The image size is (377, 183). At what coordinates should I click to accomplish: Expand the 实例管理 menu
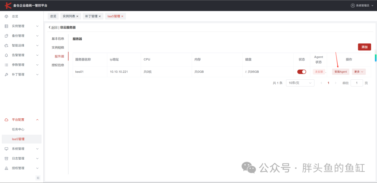coord(37,26)
